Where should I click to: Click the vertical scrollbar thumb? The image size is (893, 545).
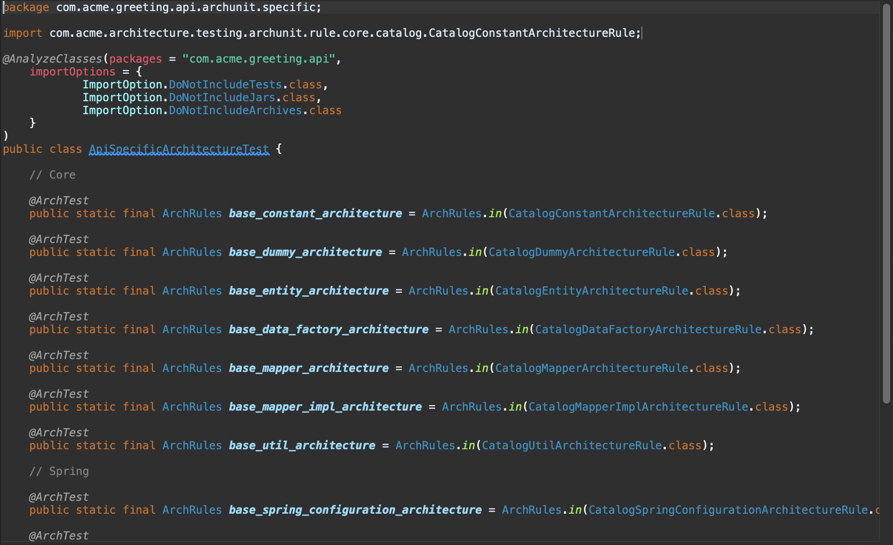click(887, 203)
